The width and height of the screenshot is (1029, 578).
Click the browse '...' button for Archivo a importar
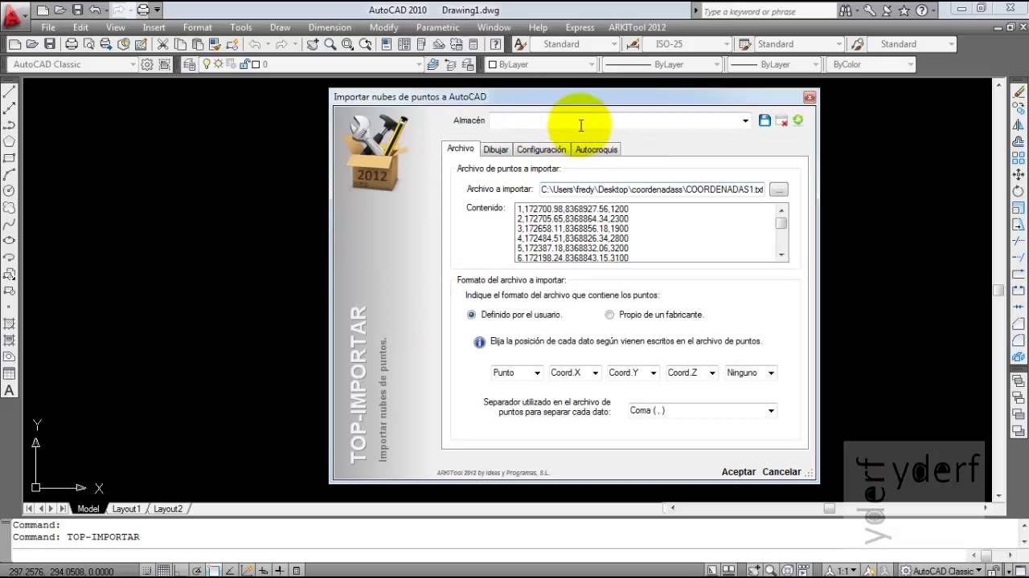tap(778, 189)
